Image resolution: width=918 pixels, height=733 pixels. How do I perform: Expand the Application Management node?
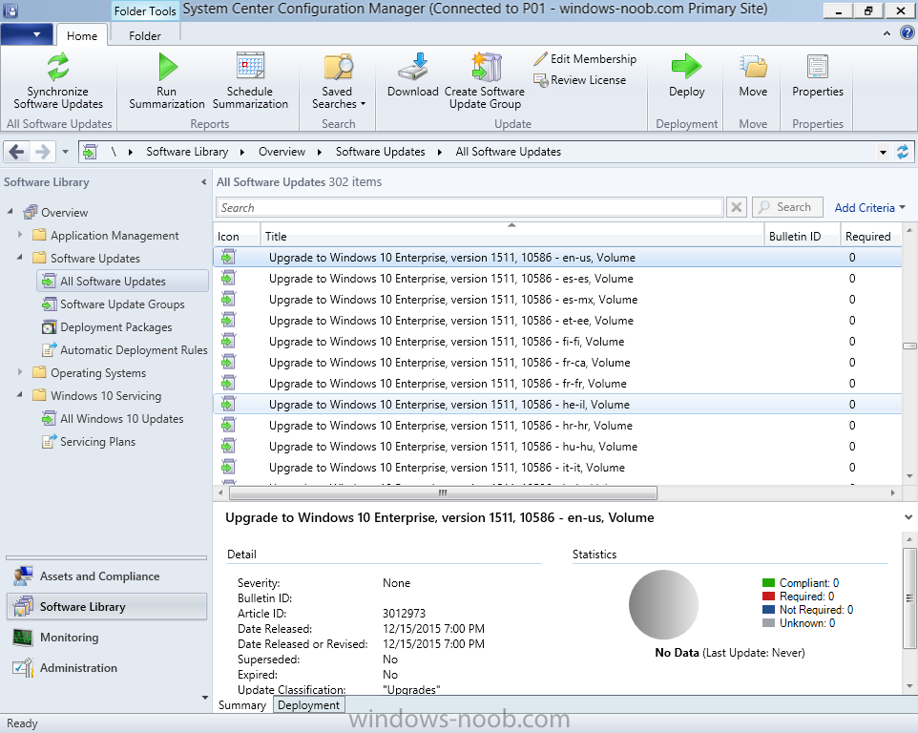pos(20,235)
